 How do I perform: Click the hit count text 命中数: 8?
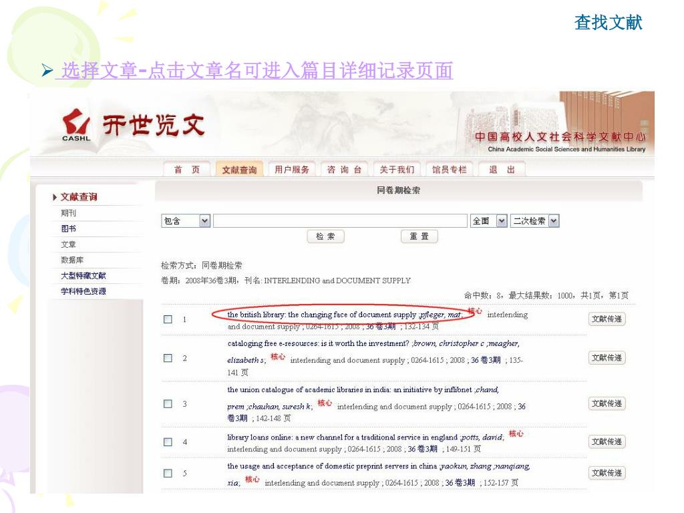[x=482, y=296]
